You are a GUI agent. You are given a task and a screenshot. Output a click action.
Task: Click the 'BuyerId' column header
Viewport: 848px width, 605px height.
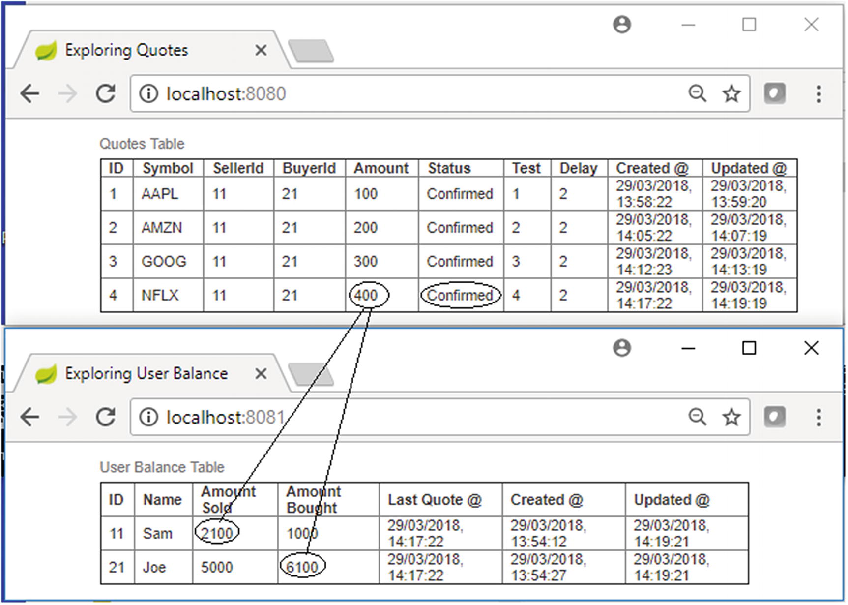click(309, 168)
